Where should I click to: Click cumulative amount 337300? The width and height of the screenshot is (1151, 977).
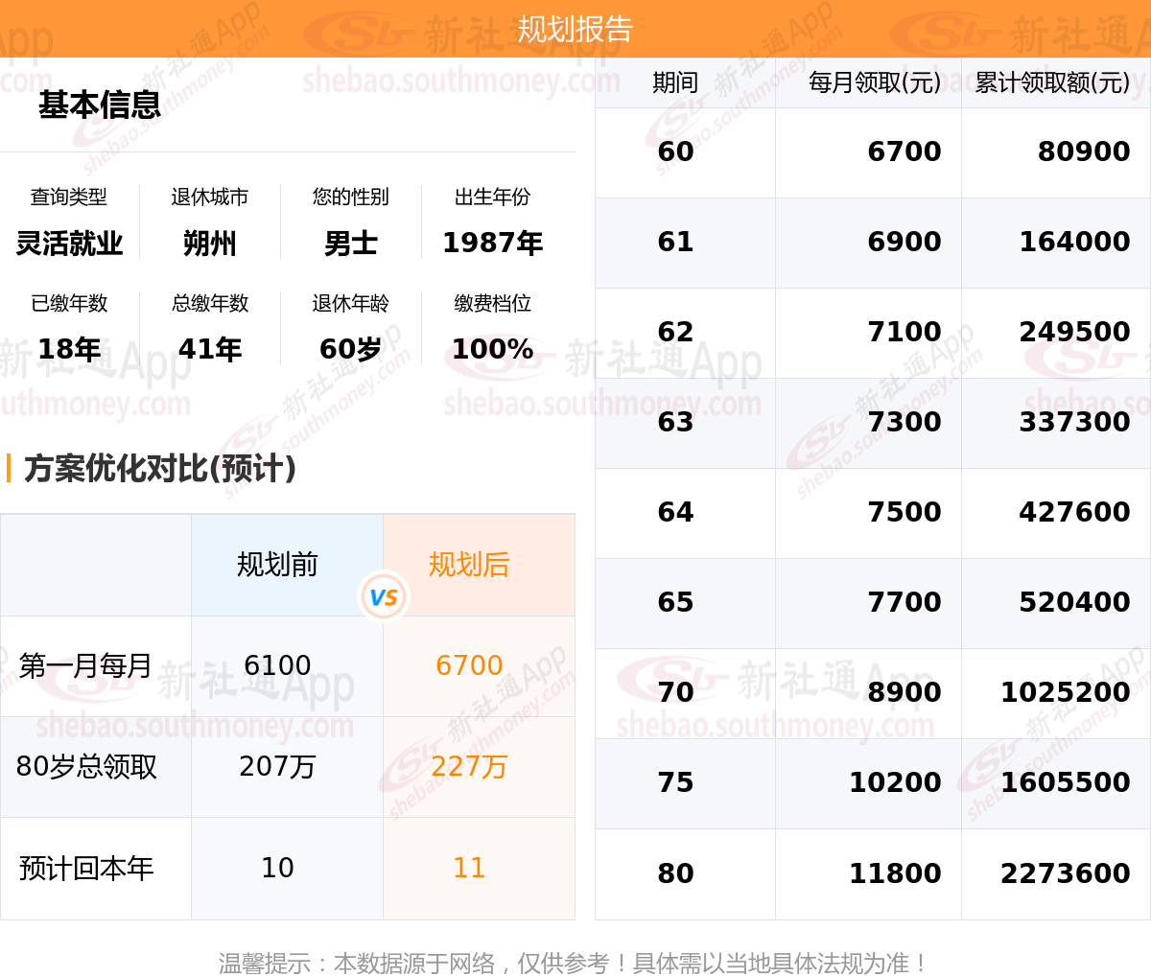coord(1074,422)
